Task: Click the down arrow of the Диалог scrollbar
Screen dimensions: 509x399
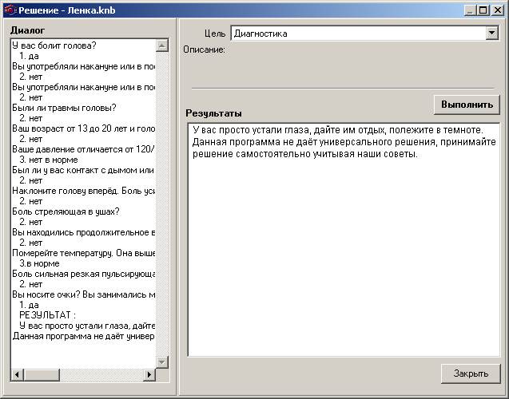Action: coord(163,361)
